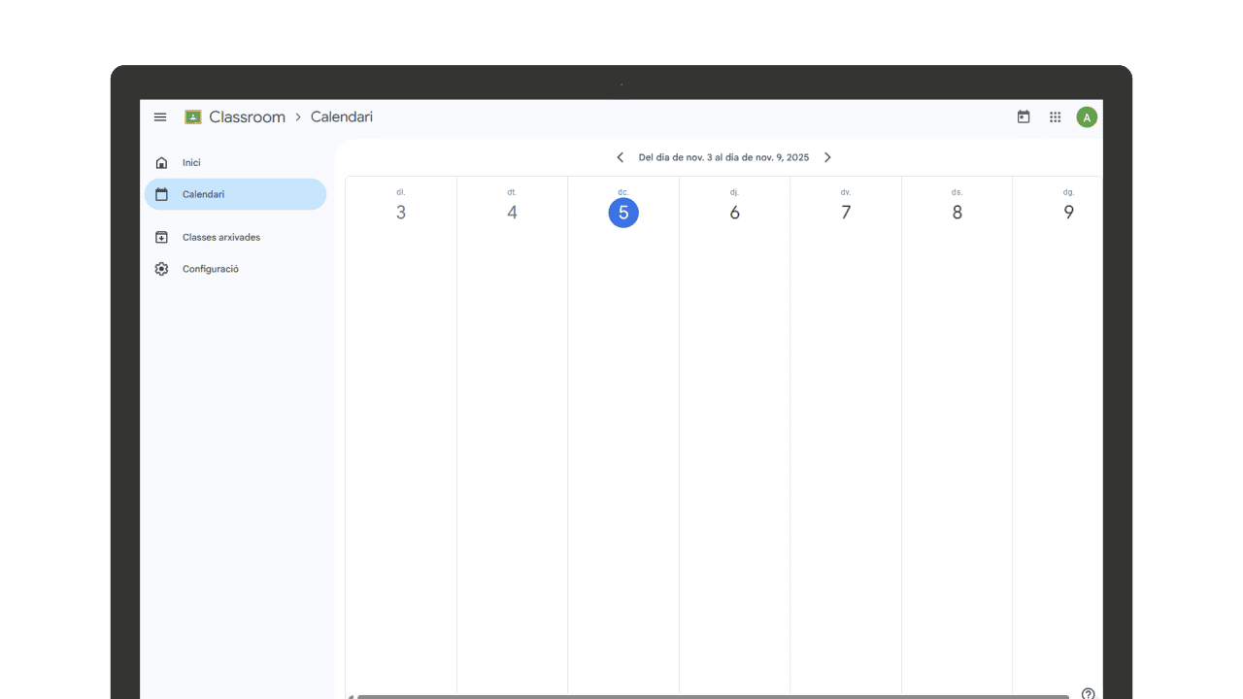
Task: Go to previous week with left chevron
Action: [621, 156]
